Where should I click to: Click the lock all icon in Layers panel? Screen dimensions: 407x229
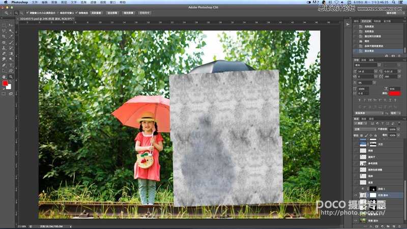[375, 135]
